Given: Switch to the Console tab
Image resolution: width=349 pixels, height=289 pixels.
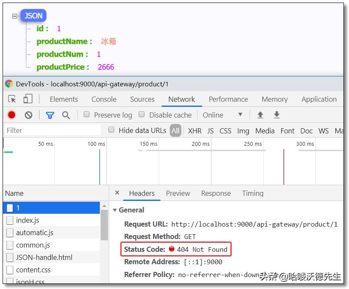Looking at the screenshot, I should pyautogui.click(x=104, y=99).
